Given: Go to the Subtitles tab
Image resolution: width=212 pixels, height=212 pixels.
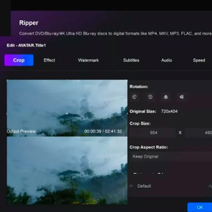Looking at the screenshot, I should click(x=131, y=60).
